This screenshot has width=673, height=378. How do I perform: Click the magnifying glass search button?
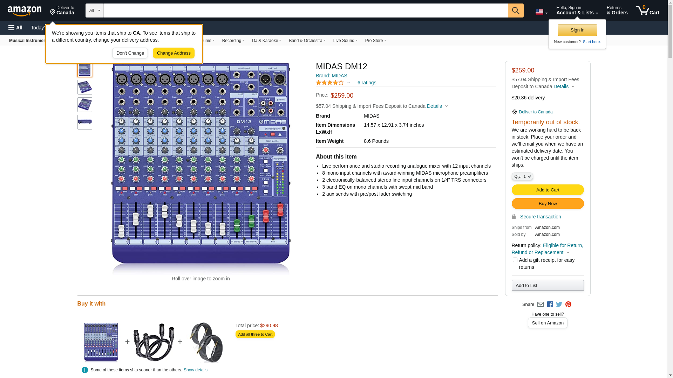pyautogui.click(x=515, y=10)
